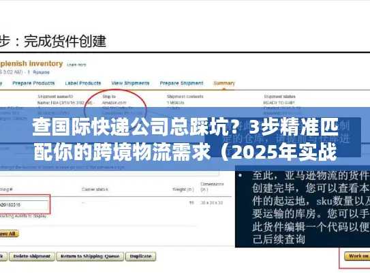Click the Rename shipment link

[x=41, y=72]
